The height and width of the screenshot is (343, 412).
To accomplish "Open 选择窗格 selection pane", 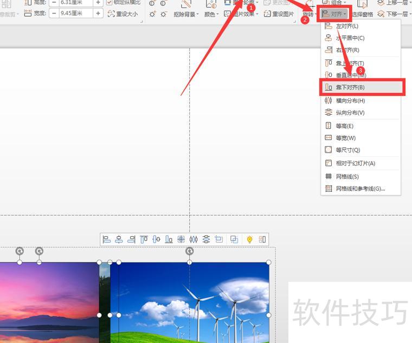I will click(362, 14).
